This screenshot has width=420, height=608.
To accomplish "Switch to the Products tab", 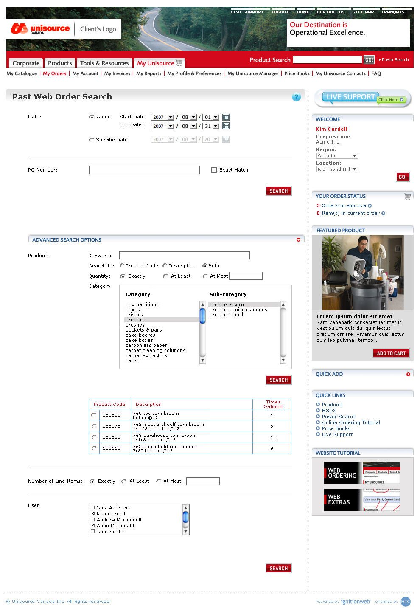I will click(x=60, y=63).
